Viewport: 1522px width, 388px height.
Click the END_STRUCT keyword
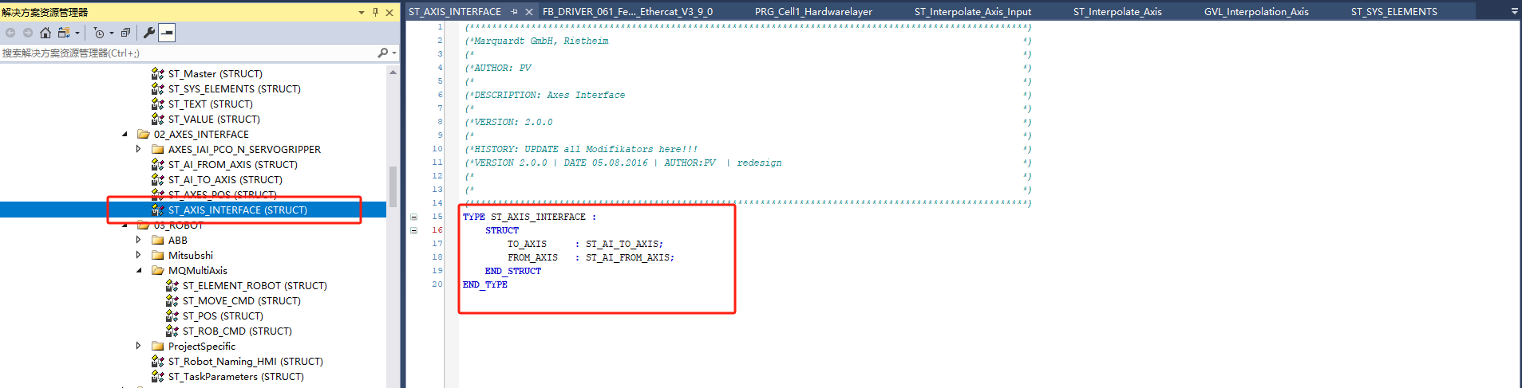(513, 271)
